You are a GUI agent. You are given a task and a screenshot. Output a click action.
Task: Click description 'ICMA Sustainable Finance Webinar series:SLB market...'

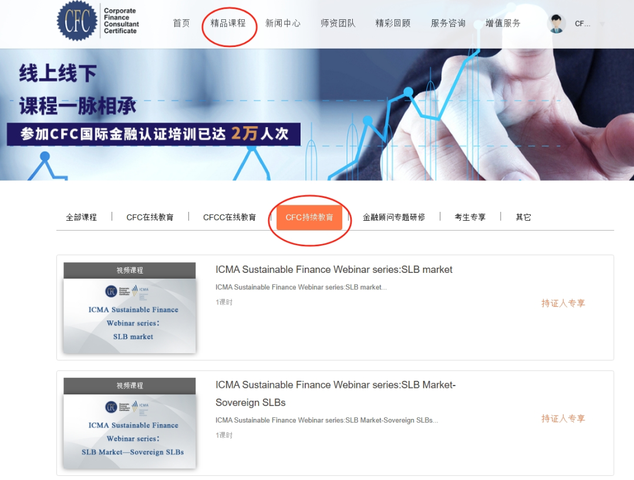[301, 288]
